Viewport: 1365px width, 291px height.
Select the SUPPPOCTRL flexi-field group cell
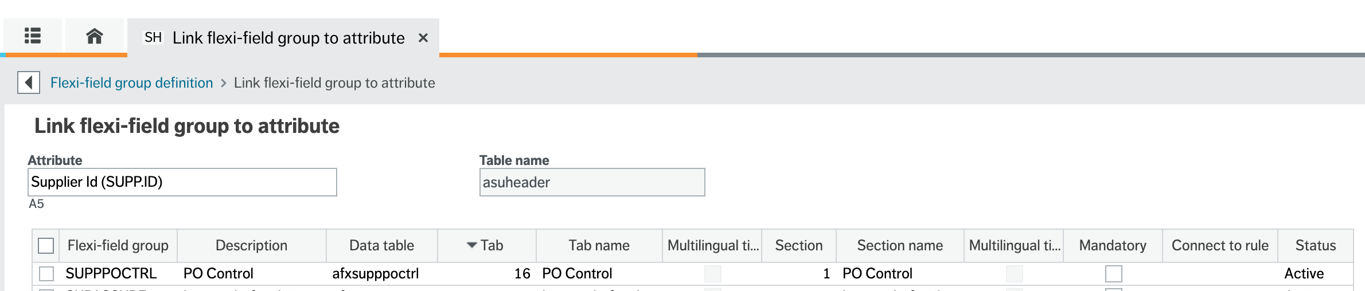tap(111, 274)
